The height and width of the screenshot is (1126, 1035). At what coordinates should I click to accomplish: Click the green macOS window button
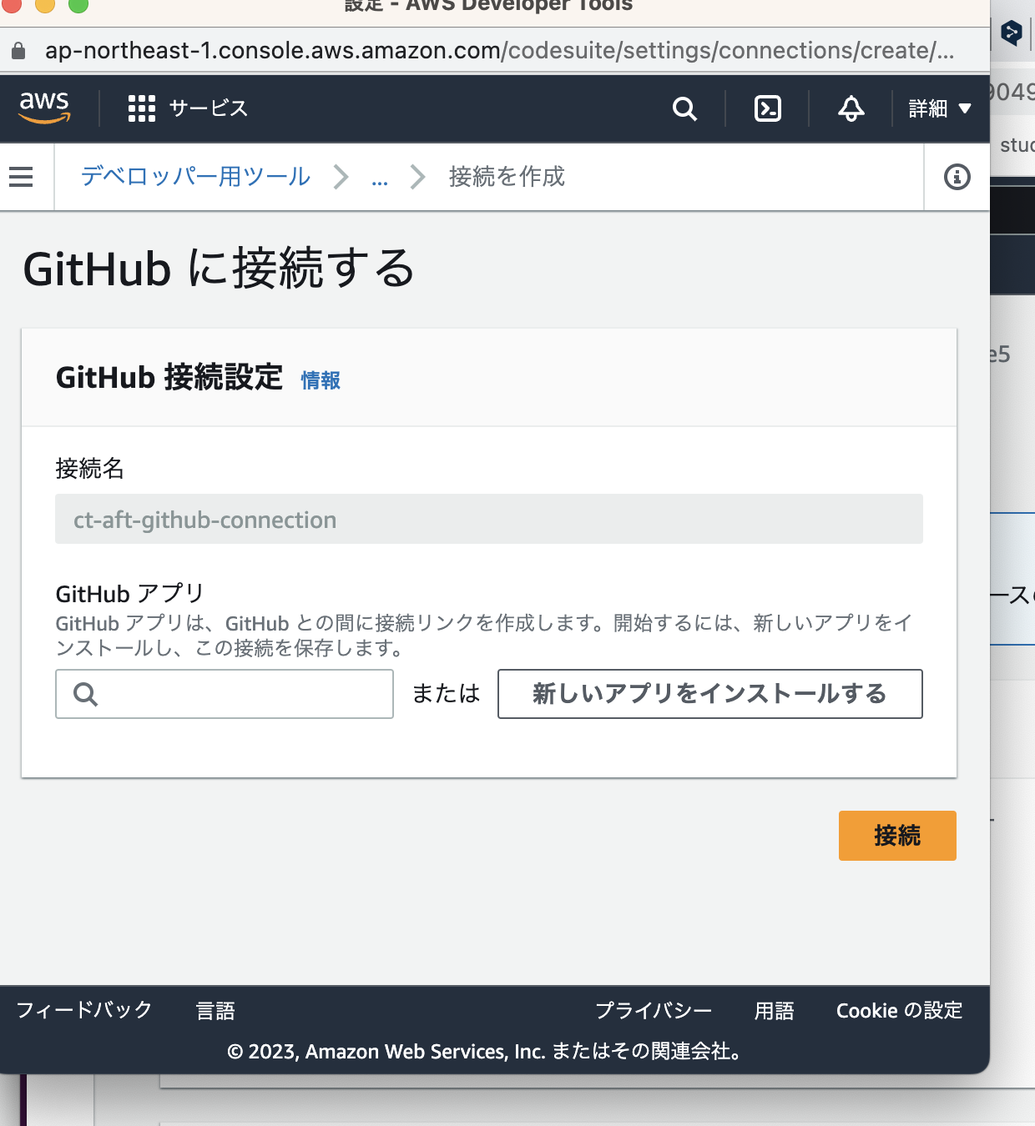click(x=78, y=4)
